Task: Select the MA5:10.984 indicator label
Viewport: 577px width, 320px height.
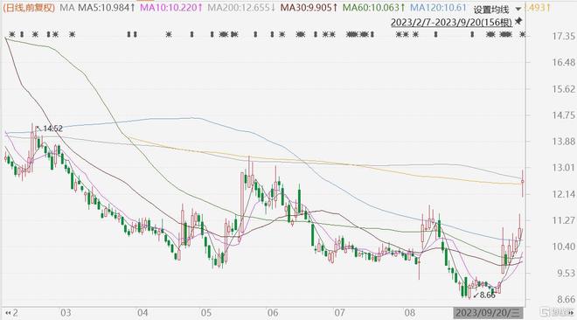Action: tap(106, 7)
